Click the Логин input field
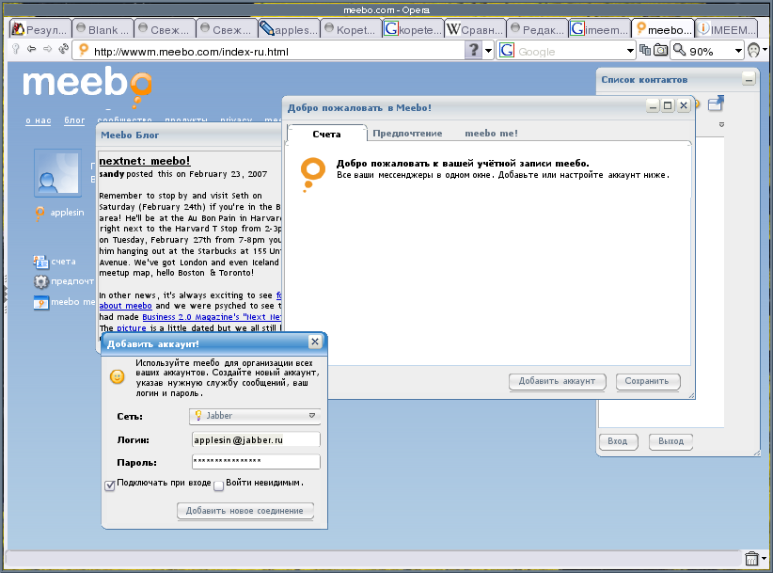This screenshot has height=573, width=773. tap(255, 439)
